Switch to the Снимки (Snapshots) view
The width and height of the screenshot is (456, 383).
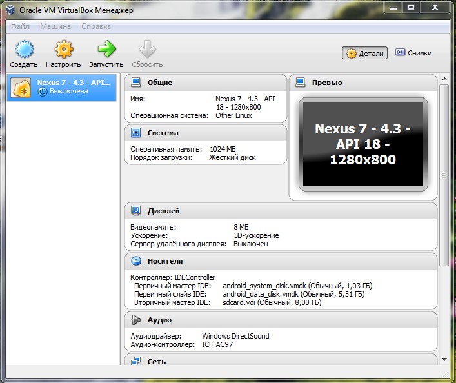click(x=413, y=53)
